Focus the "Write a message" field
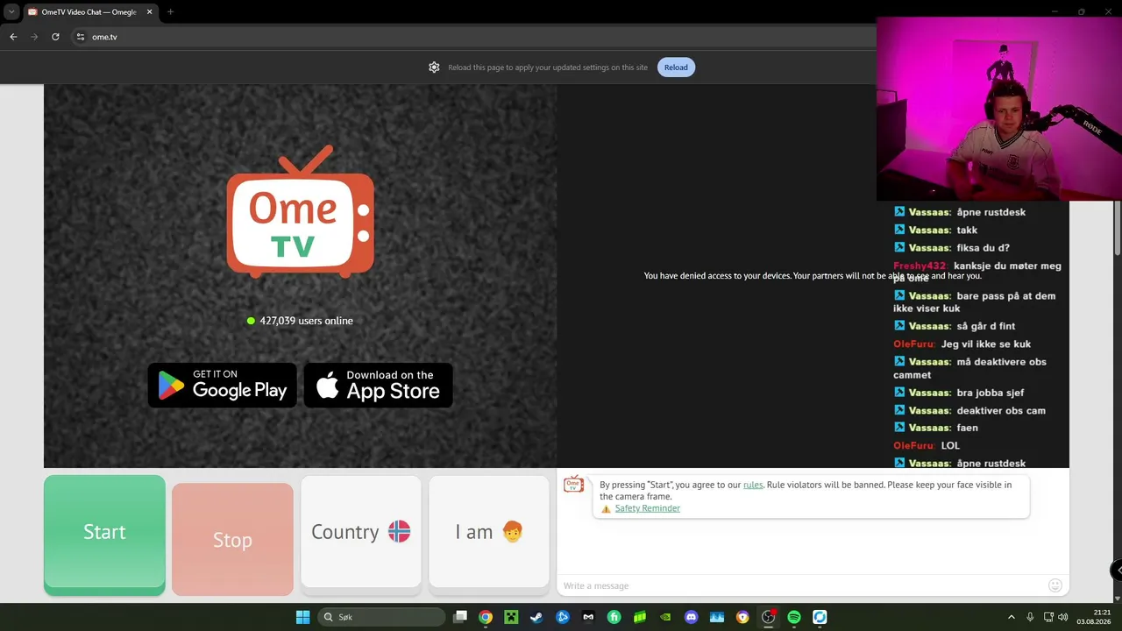1122x631 pixels. click(802, 585)
